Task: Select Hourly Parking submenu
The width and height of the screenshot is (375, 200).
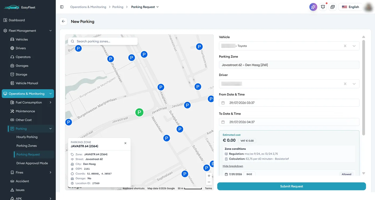Action: point(27,137)
